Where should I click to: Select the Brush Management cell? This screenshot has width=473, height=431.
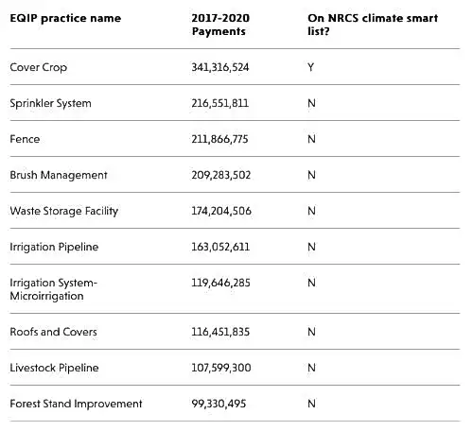(59, 175)
